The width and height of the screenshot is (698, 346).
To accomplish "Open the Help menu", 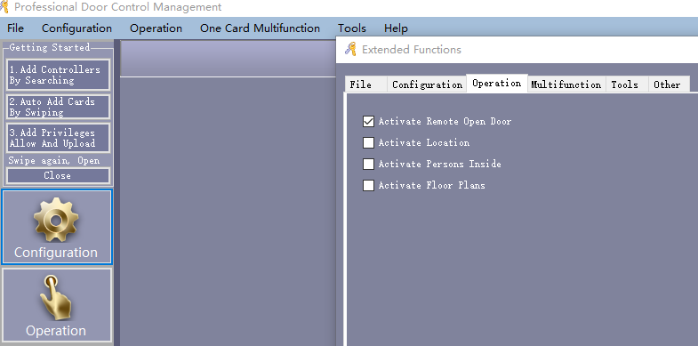I will coord(396,28).
